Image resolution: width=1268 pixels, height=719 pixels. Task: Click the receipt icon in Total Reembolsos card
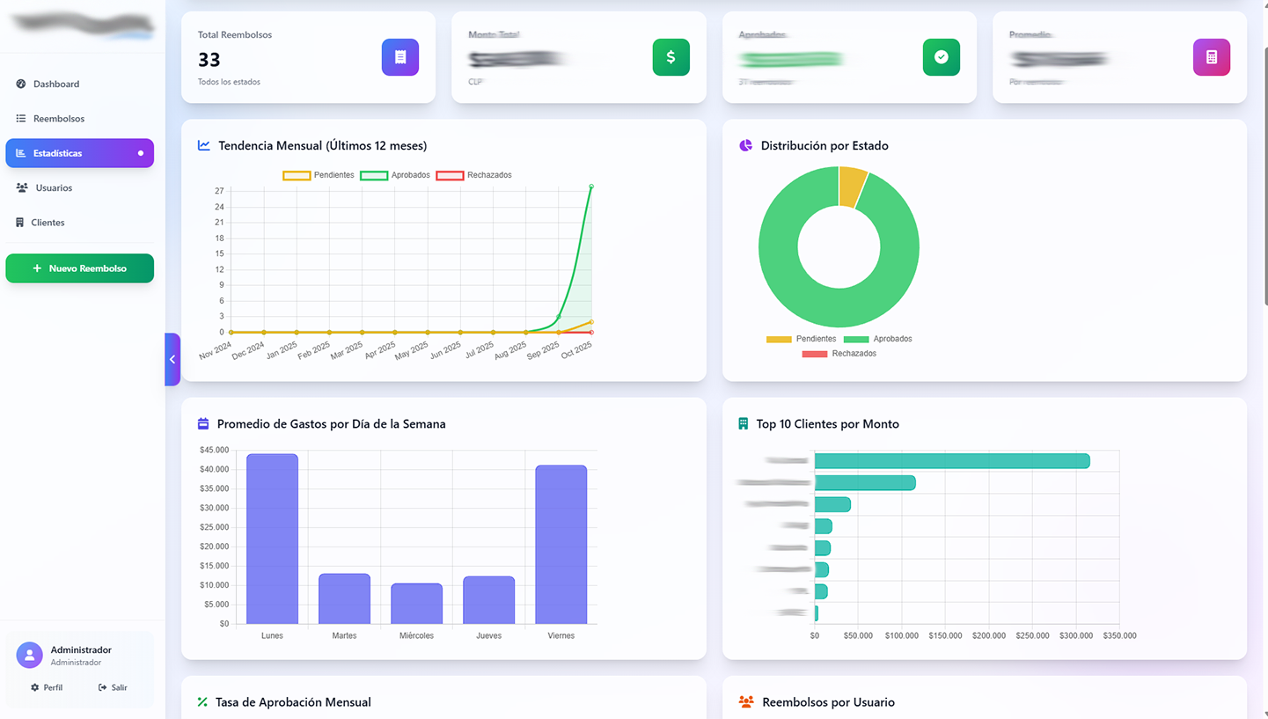pyautogui.click(x=400, y=57)
